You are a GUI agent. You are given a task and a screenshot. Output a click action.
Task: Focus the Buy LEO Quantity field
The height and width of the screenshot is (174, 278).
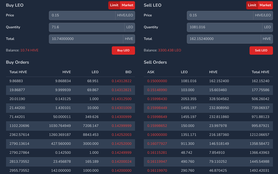coord(87,27)
